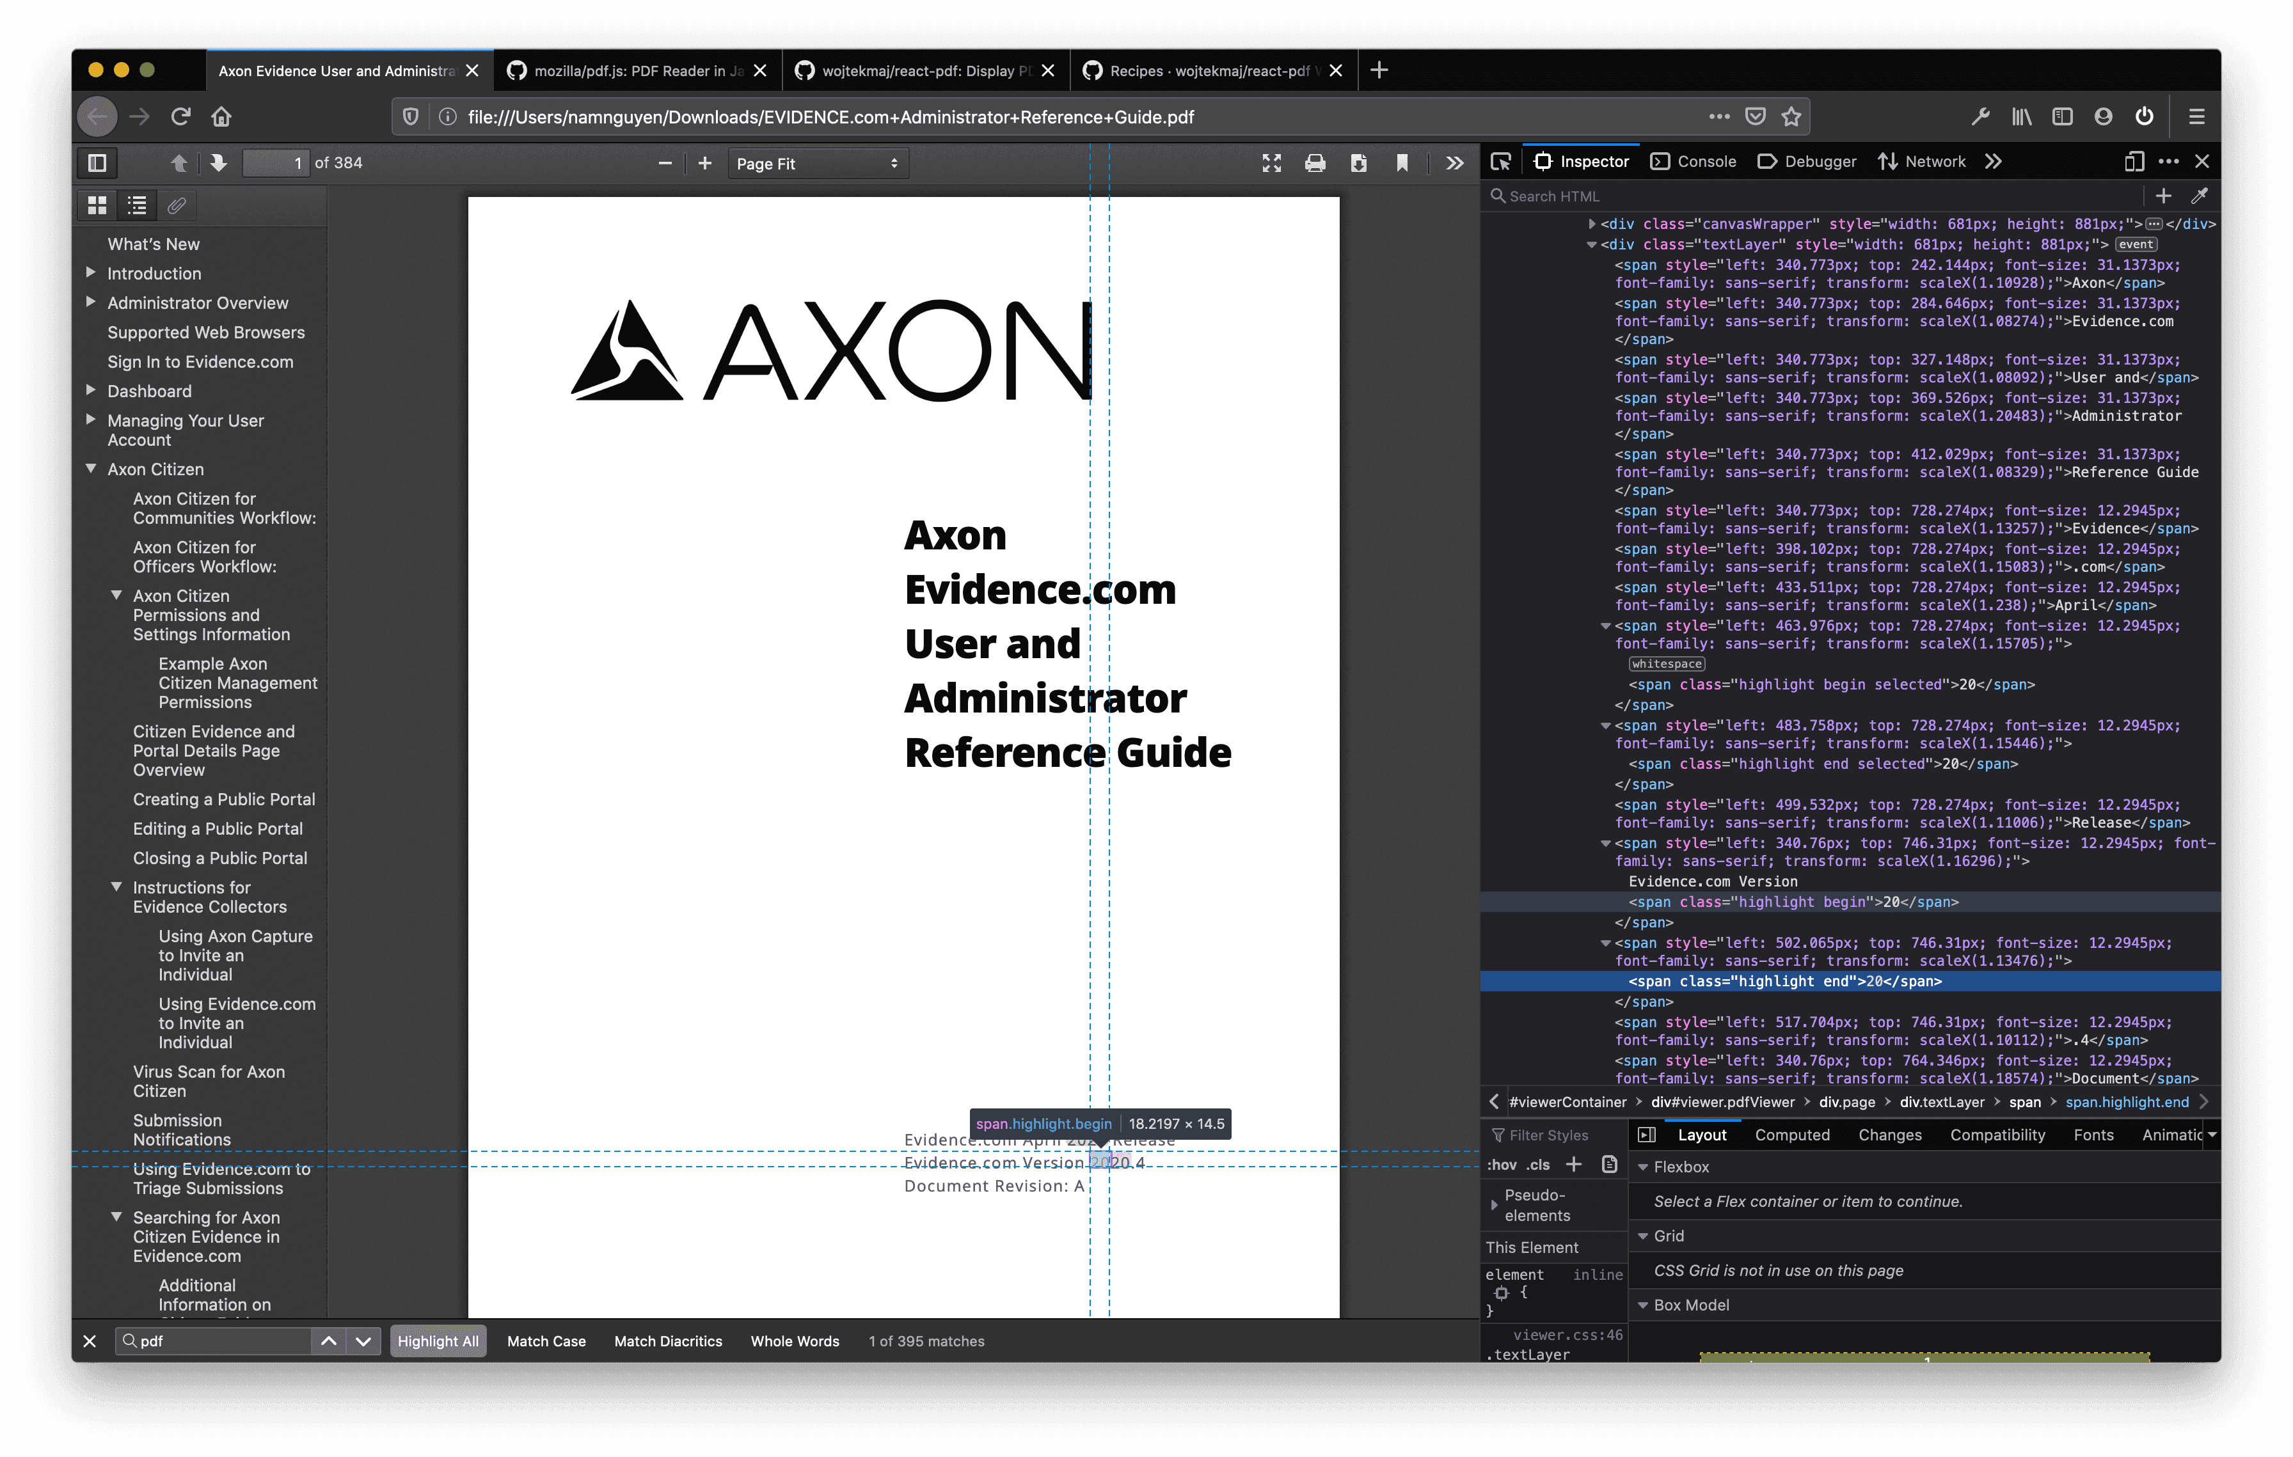Enable Whole Words search option
This screenshot has height=1457, width=2293.
tap(794, 1341)
